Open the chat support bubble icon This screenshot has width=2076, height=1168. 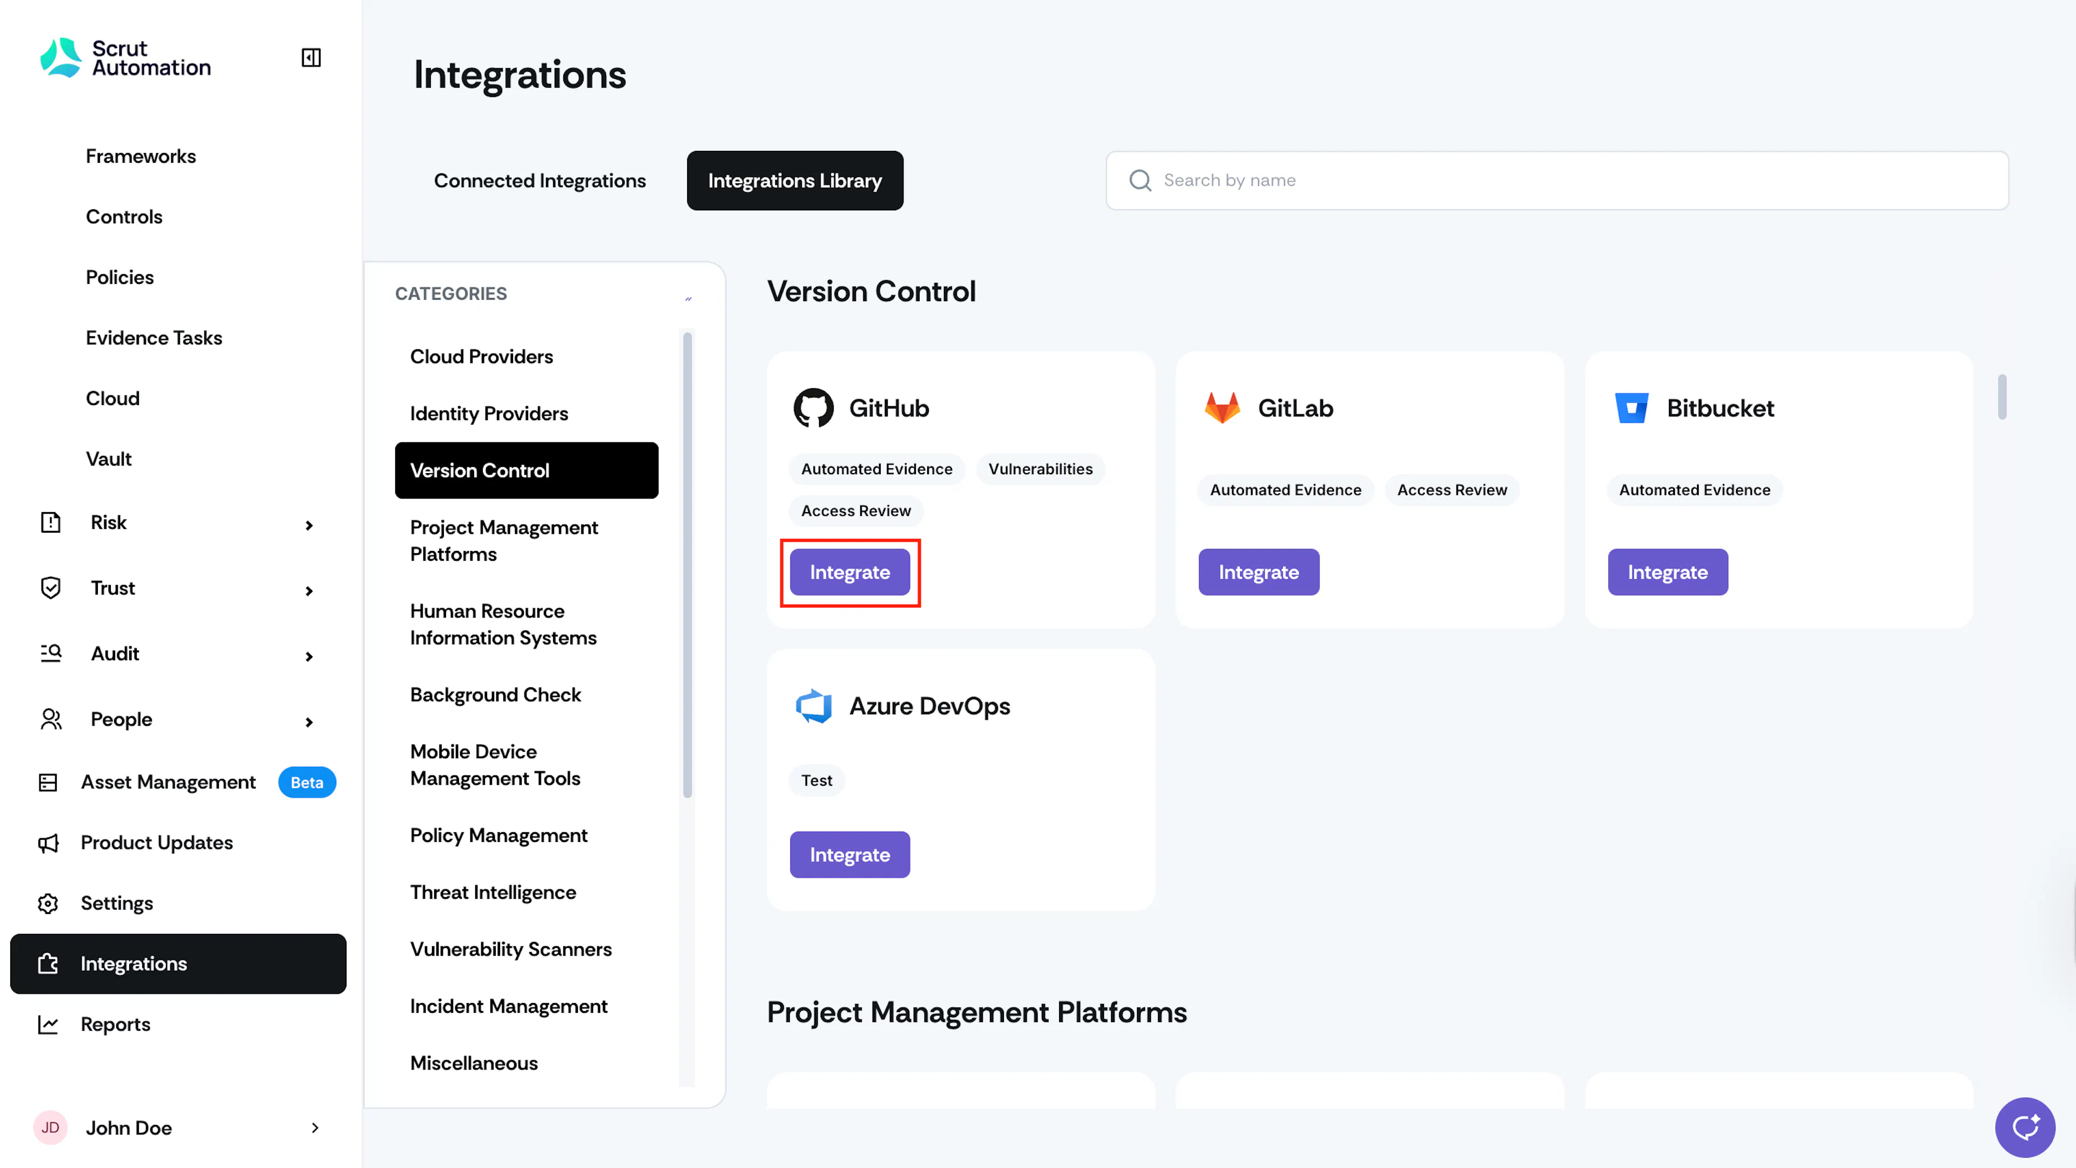[2025, 1127]
